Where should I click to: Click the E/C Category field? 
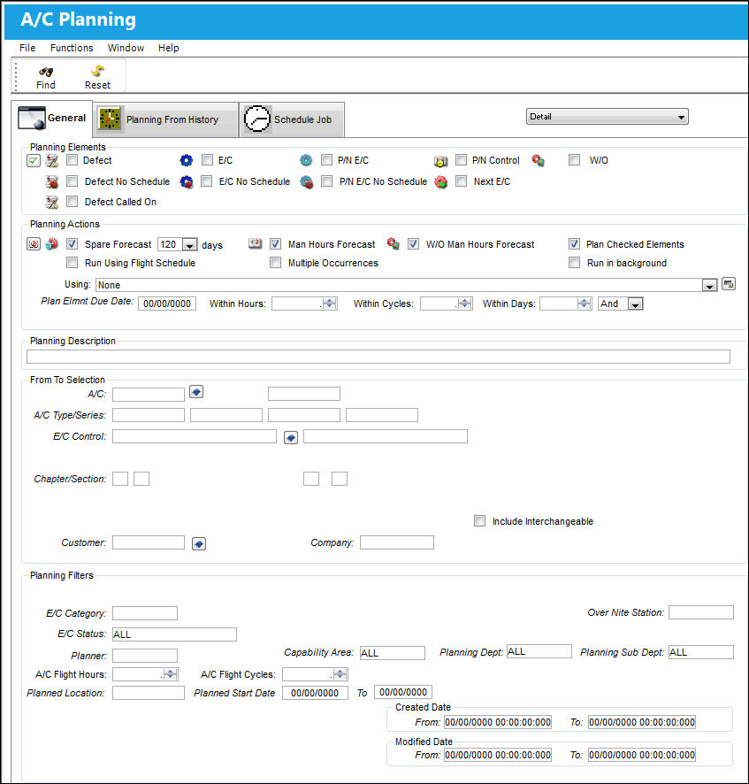145,613
